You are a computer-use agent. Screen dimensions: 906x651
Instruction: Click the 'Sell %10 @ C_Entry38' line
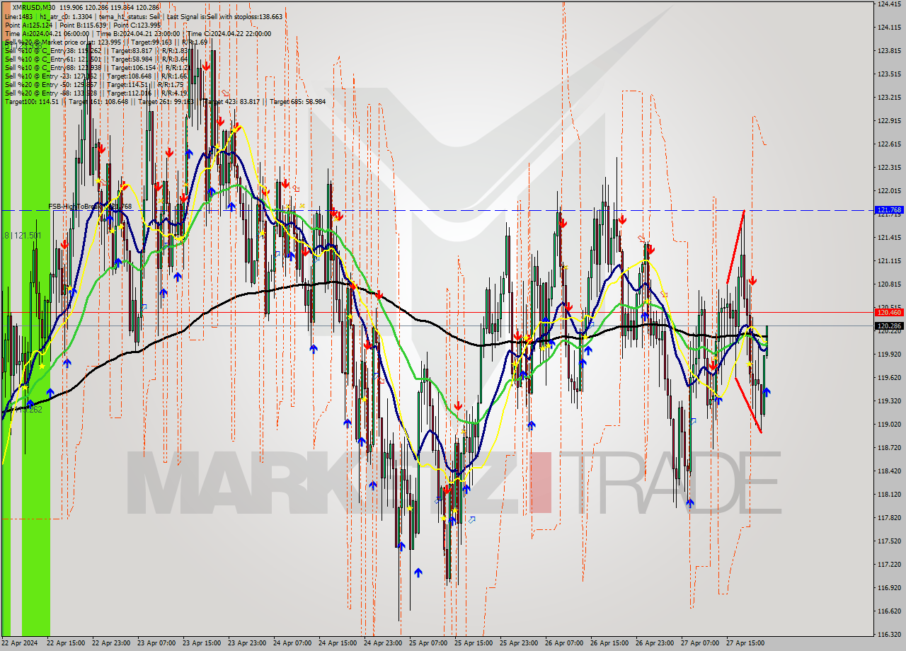pyautogui.click(x=96, y=50)
